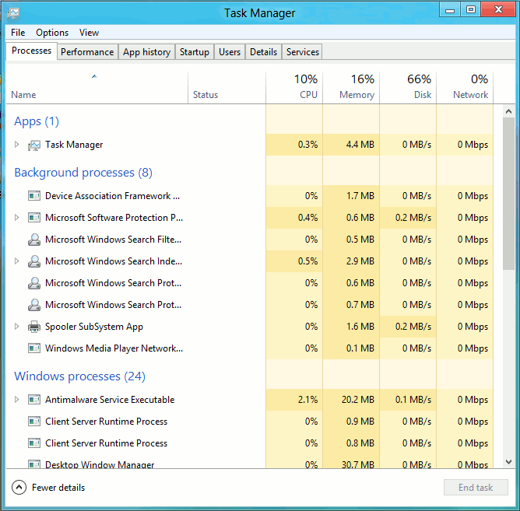The height and width of the screenshot is (511, 520).
Task: Click the Microsoft Software Protection process icon
Action: 34,218
